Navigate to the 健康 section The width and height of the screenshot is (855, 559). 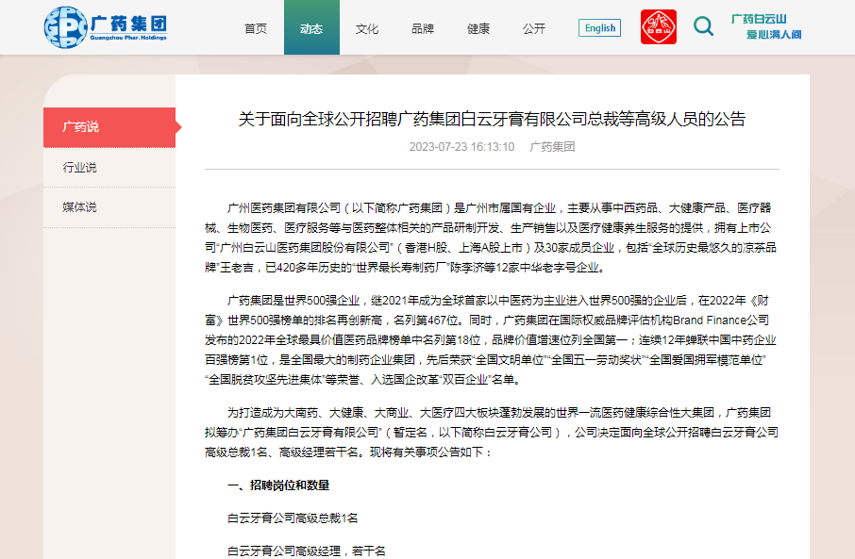coord(478,28)
